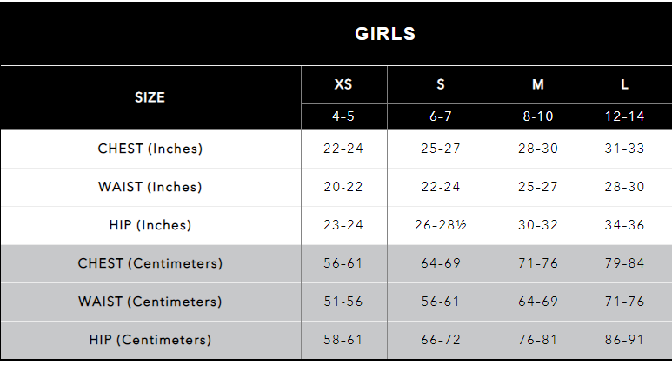This screenshot has height=365, width=672.
Task: Click the HIP (Centimeters) row label
Action: (x=150, y=340)
